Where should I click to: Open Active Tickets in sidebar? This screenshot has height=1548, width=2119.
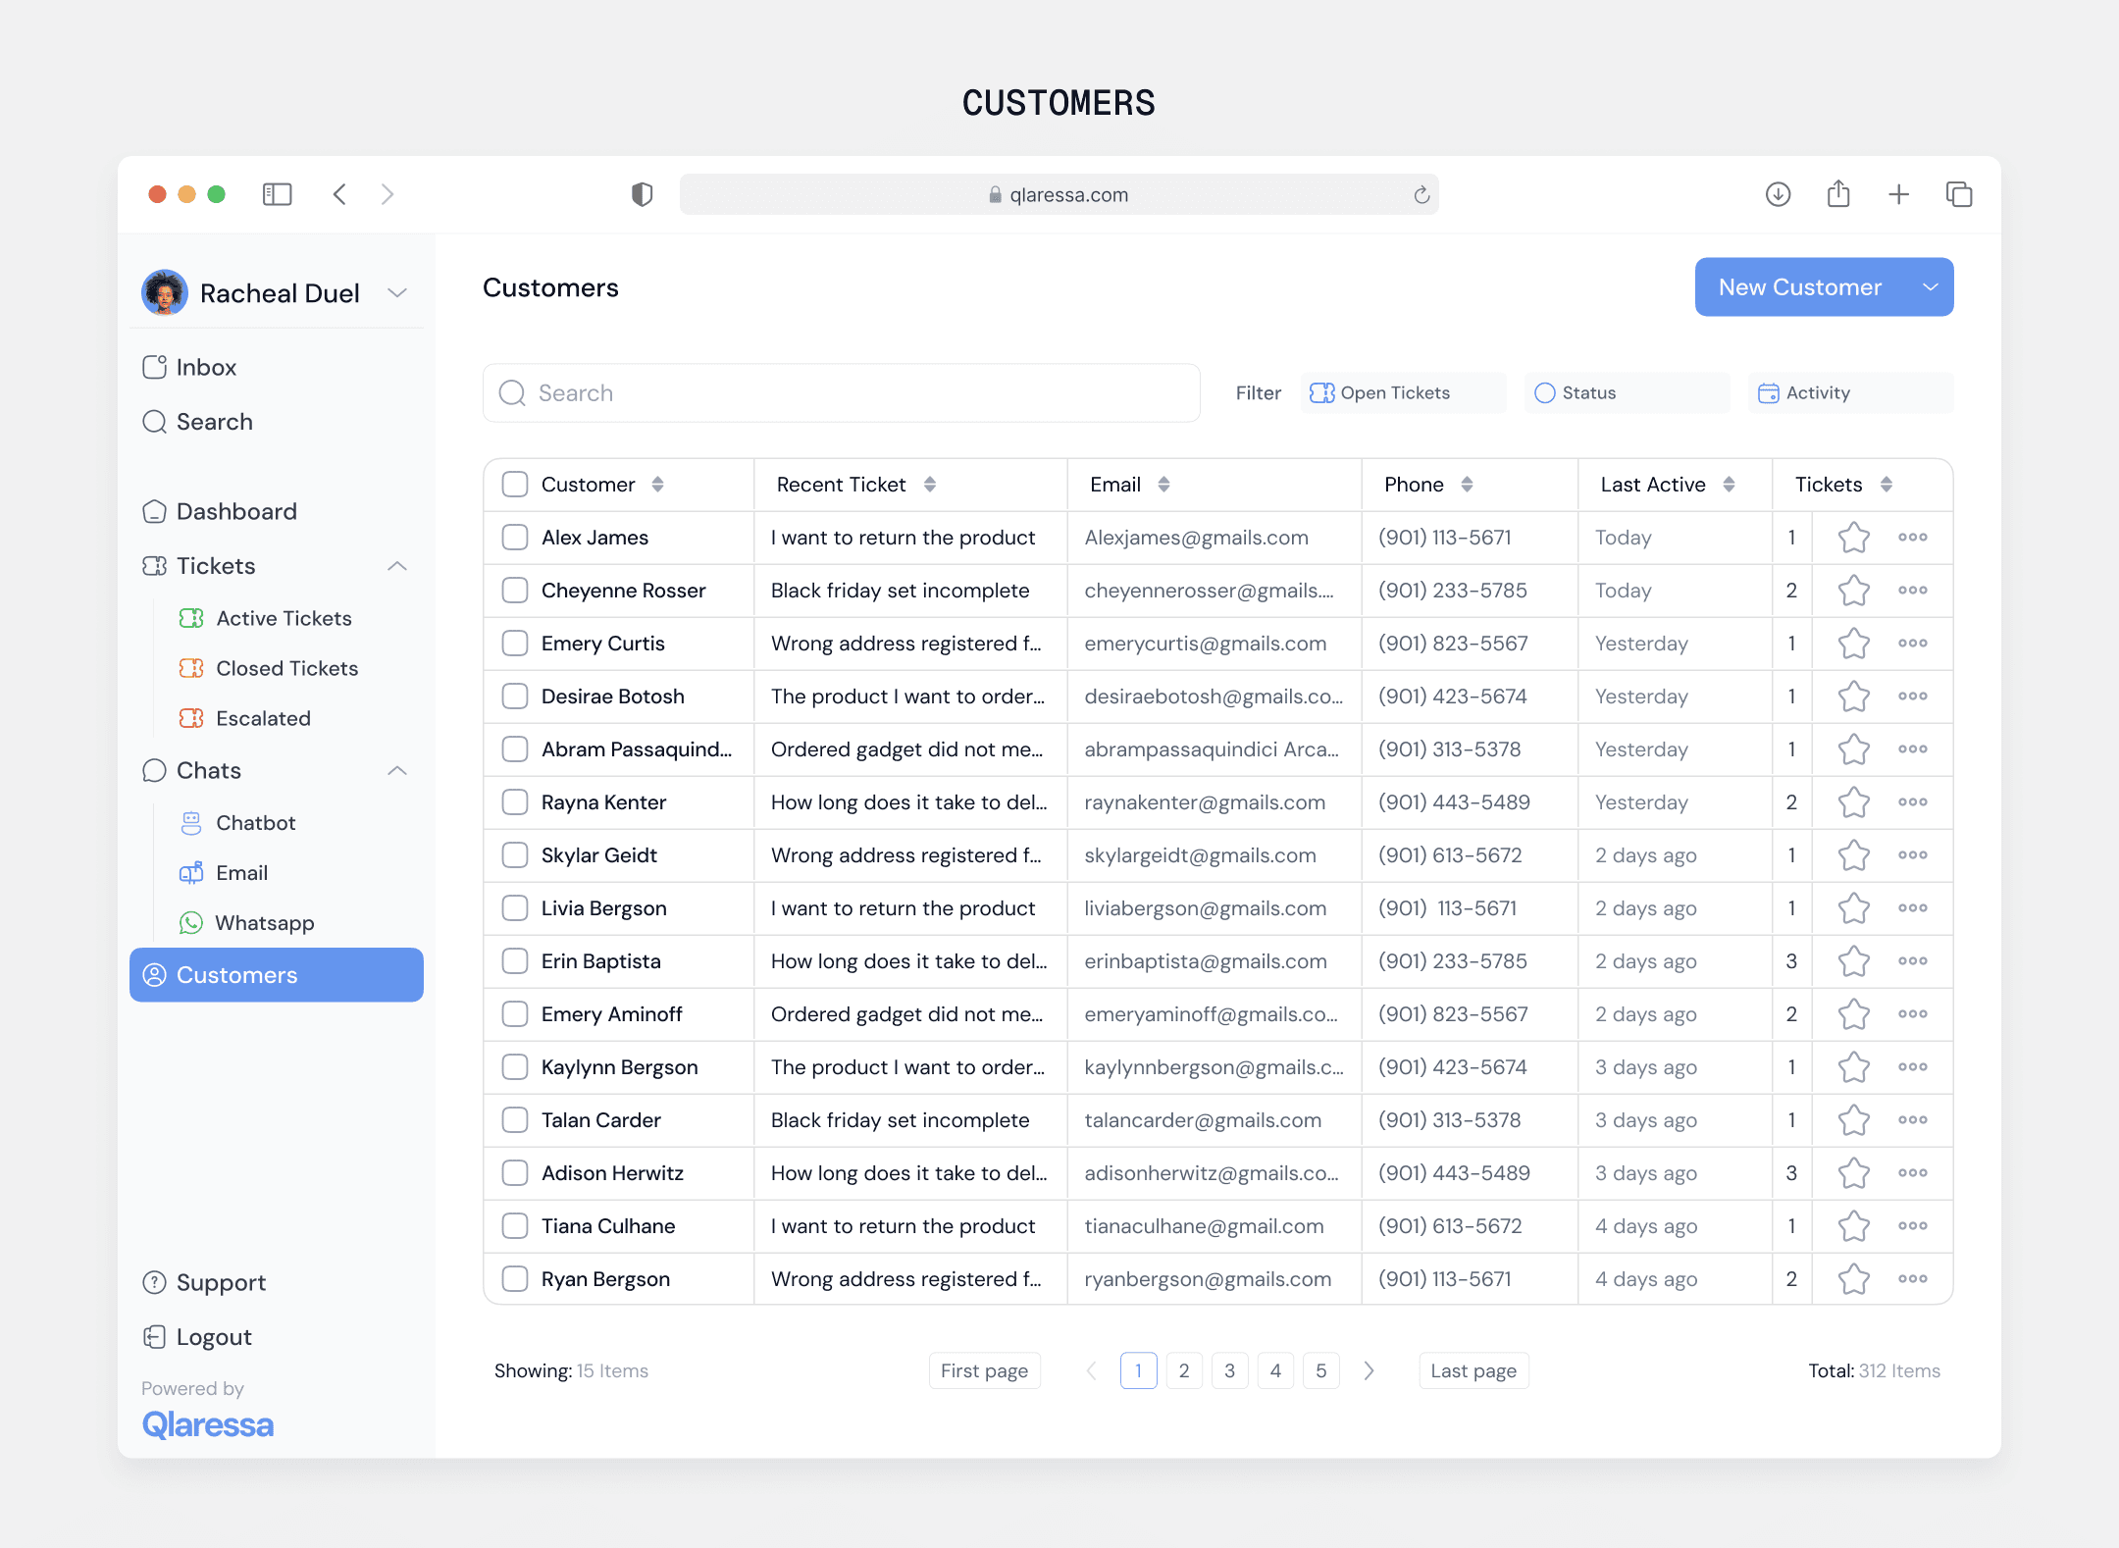[x=284, y=618]
